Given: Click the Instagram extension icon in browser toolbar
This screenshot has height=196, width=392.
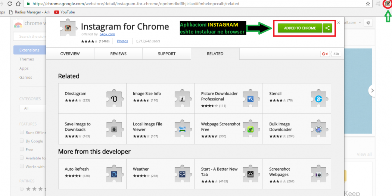Looking at the screenshot, I should coord(388,4).
